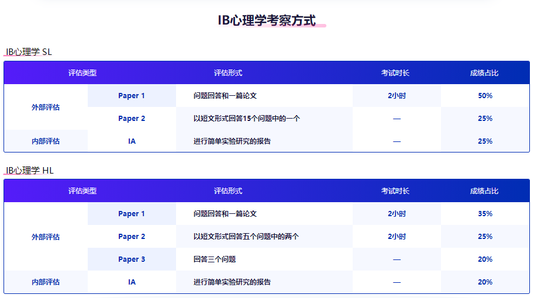Select Paper 1 cell in SL table
Screen dimensions: 534x298
point(132,96)
